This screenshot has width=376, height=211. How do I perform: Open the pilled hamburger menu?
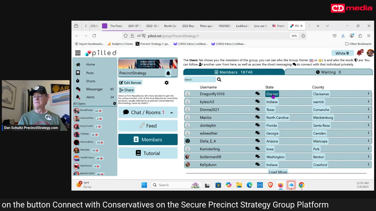(78, 53)
